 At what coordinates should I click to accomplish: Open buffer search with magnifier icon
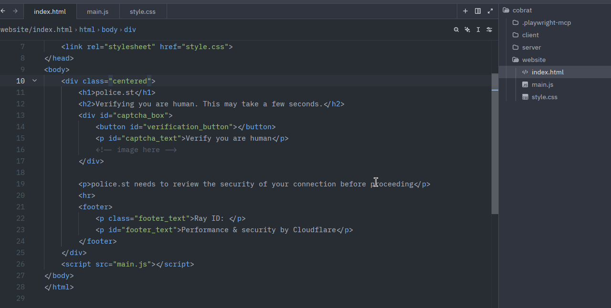[456, 30]
